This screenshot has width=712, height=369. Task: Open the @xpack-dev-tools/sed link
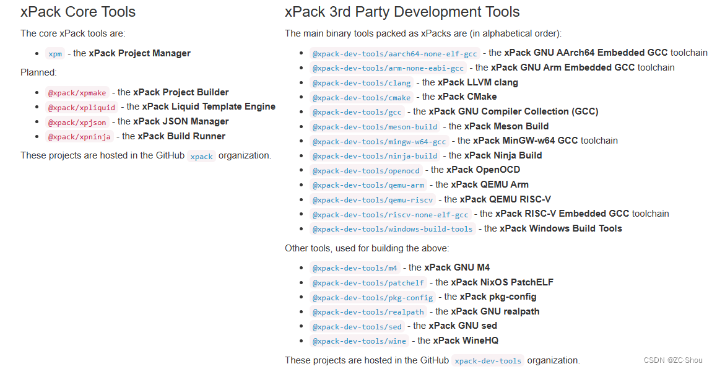[357, 327]
